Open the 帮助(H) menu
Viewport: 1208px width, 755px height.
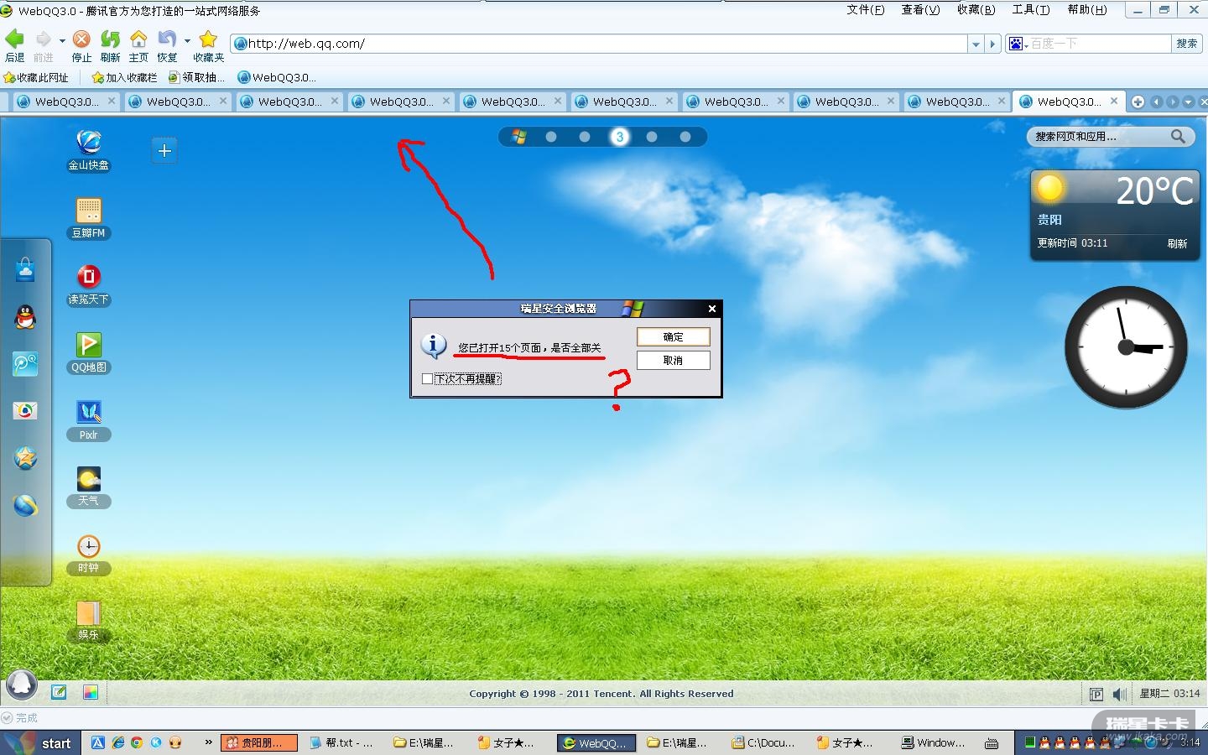1086,10
